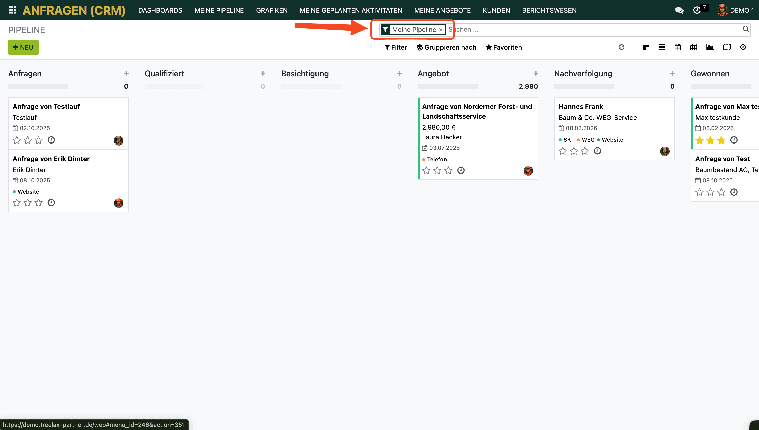Remove the Meine Pipeline filter tag
The image size is (759, 430).
pyautogui.click(x=440, y=30)
